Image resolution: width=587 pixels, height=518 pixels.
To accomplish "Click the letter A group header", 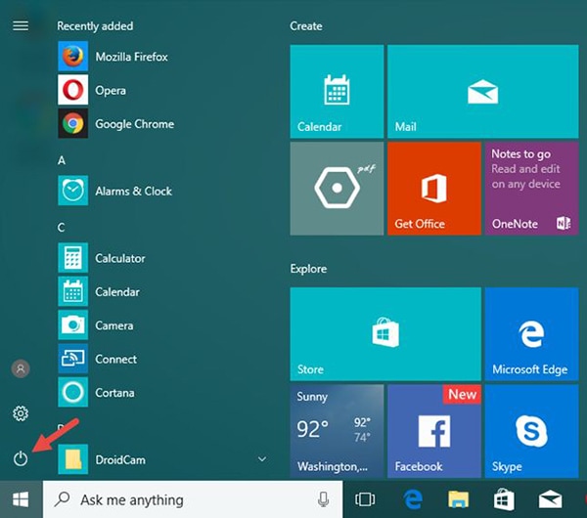I will coord(62,160).
